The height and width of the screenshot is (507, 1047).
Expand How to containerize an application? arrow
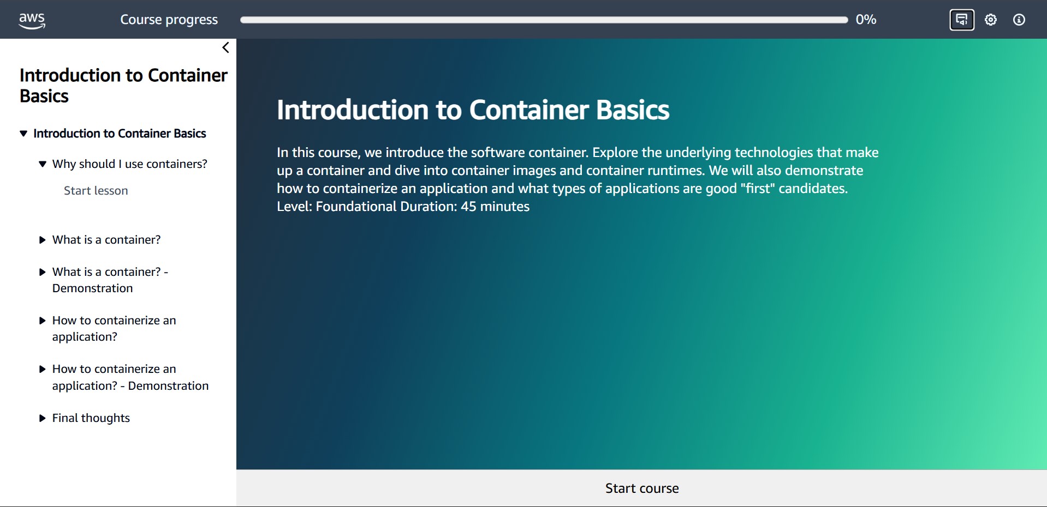[43, 321]
